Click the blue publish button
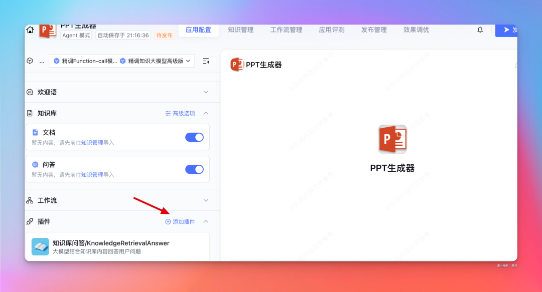The height and width of the screenshot is (292, 542). [x=506, y=31]
